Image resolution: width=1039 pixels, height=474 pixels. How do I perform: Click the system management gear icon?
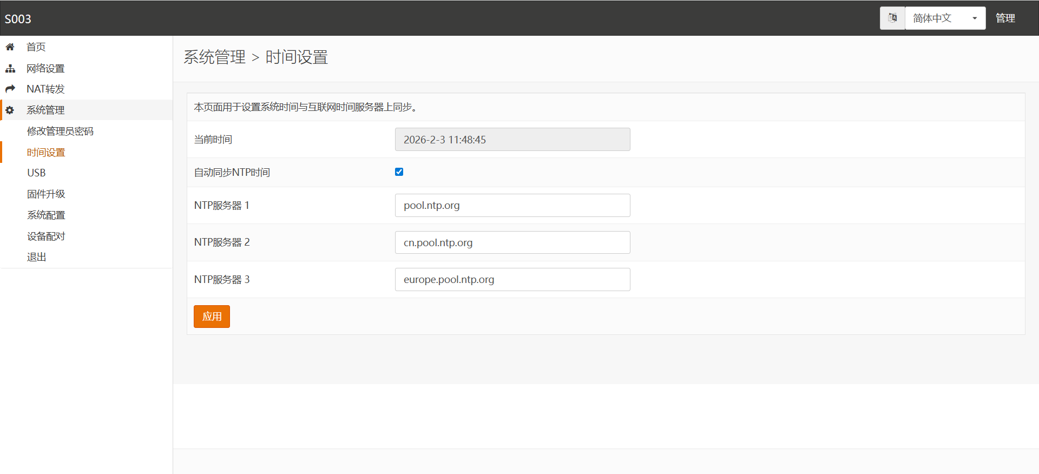[x=10, y=110]
